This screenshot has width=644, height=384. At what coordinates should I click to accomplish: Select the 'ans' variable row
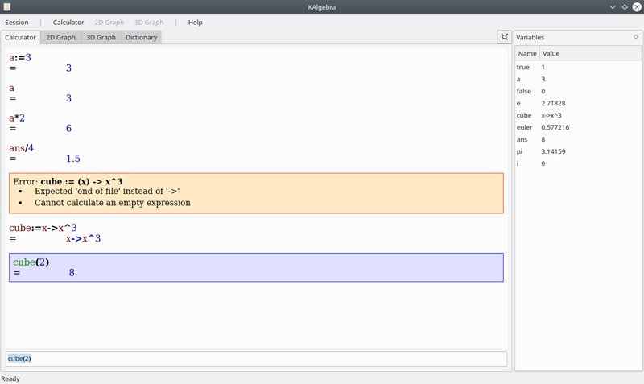[x=578, y=139]
